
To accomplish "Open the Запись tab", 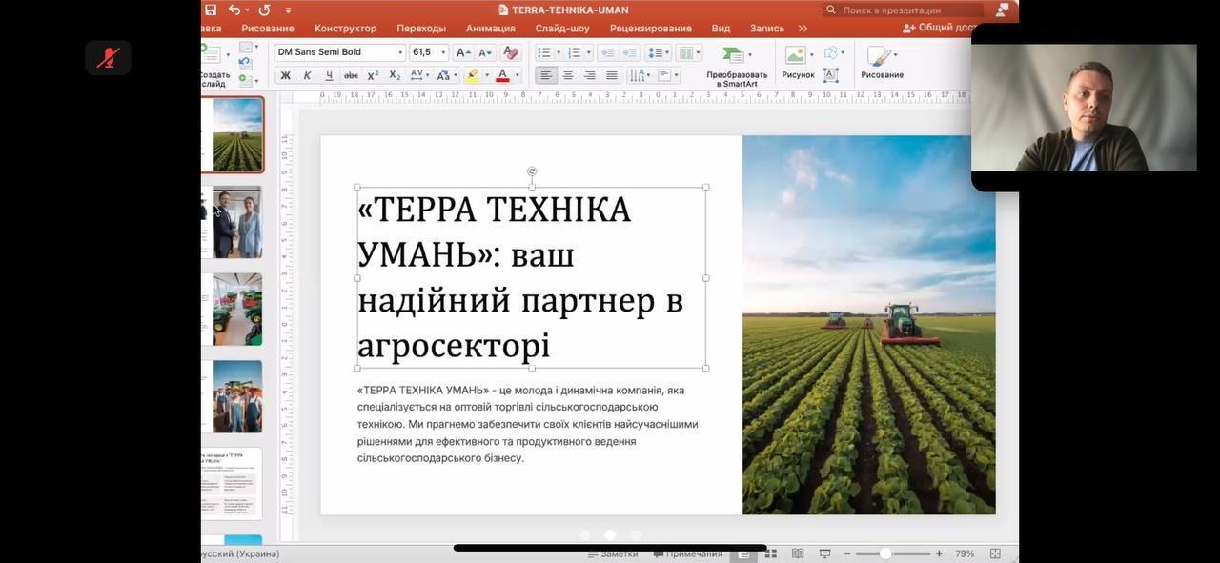I will [767, 29].
